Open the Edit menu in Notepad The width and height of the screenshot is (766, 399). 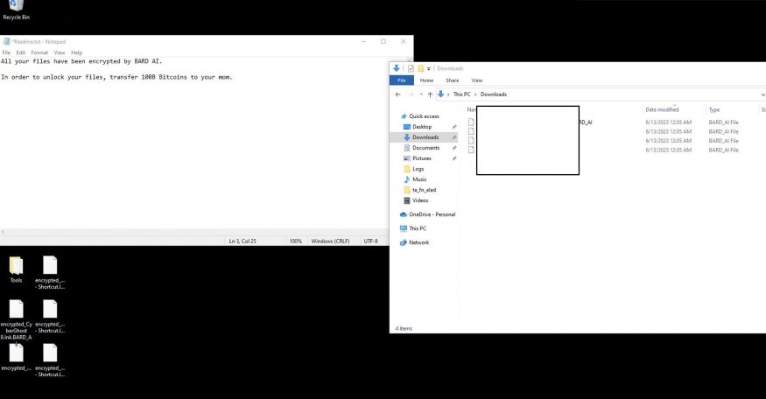tap(20, 52)
